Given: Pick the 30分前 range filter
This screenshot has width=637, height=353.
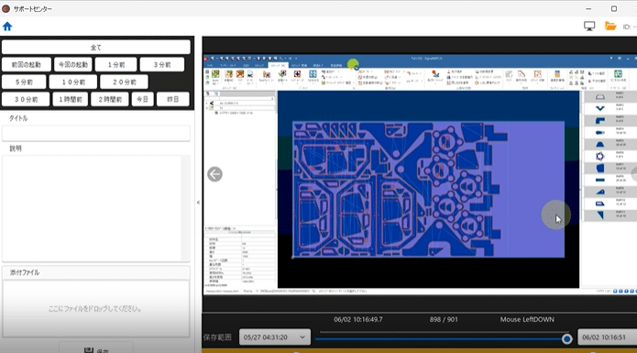Looking at the screenshot, I should pos(26,100).
